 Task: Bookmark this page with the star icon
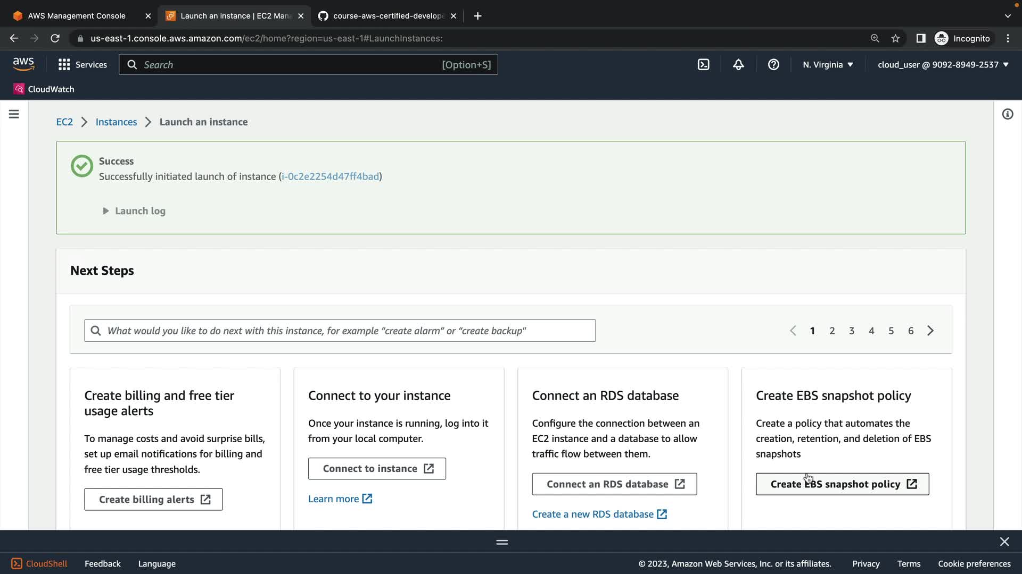click(x=895, y=38)
